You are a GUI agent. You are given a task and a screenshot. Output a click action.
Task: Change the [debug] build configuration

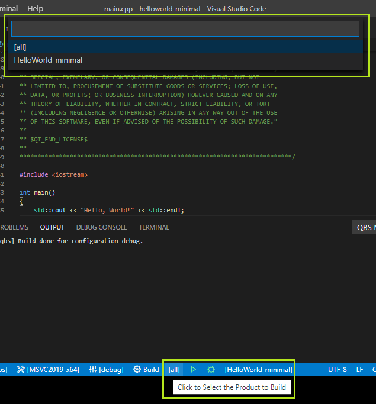pos(106,369)
